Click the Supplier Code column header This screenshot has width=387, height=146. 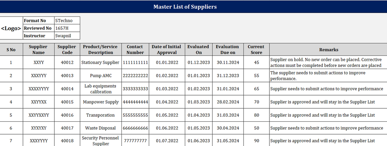pyautogui.click(x=67, y=49)
